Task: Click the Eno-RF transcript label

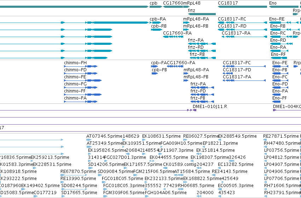Action: 278,55
